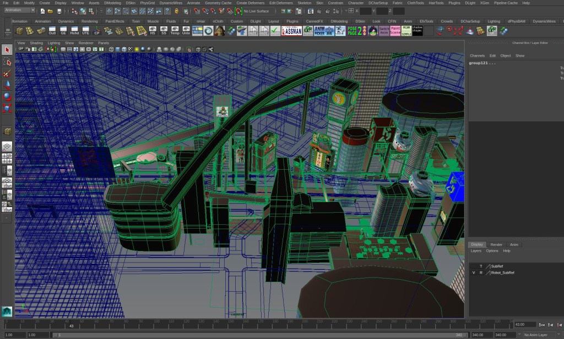
Task: Click the Paint Scene shelf button
Action: coord(395,31)
